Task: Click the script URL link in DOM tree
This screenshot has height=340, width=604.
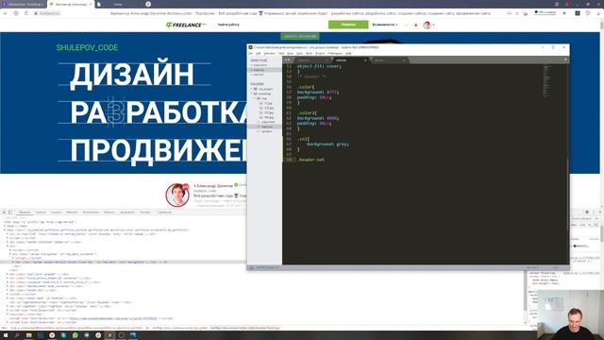Action: click(x=113, y=318)
